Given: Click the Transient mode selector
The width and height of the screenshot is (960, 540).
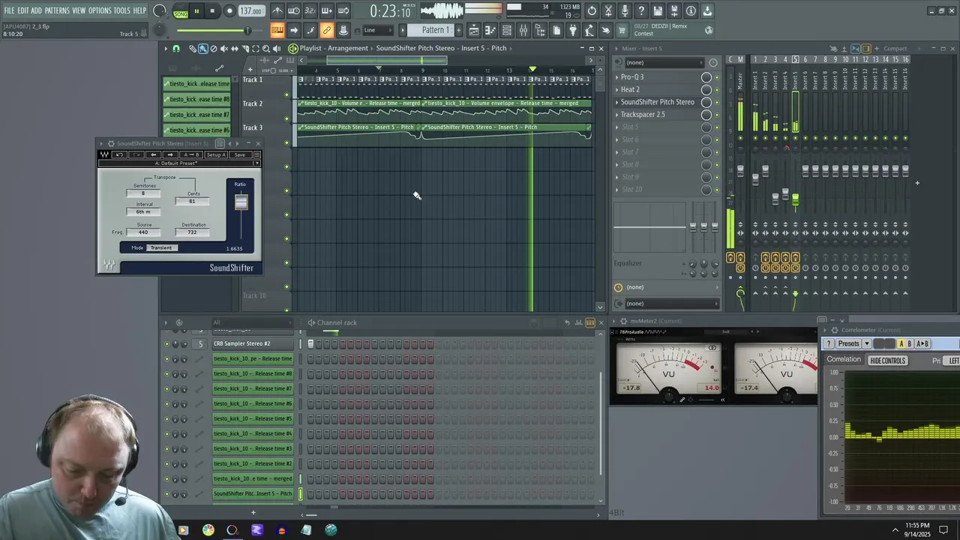Looking at the screenshot, I should coord(161,247).
